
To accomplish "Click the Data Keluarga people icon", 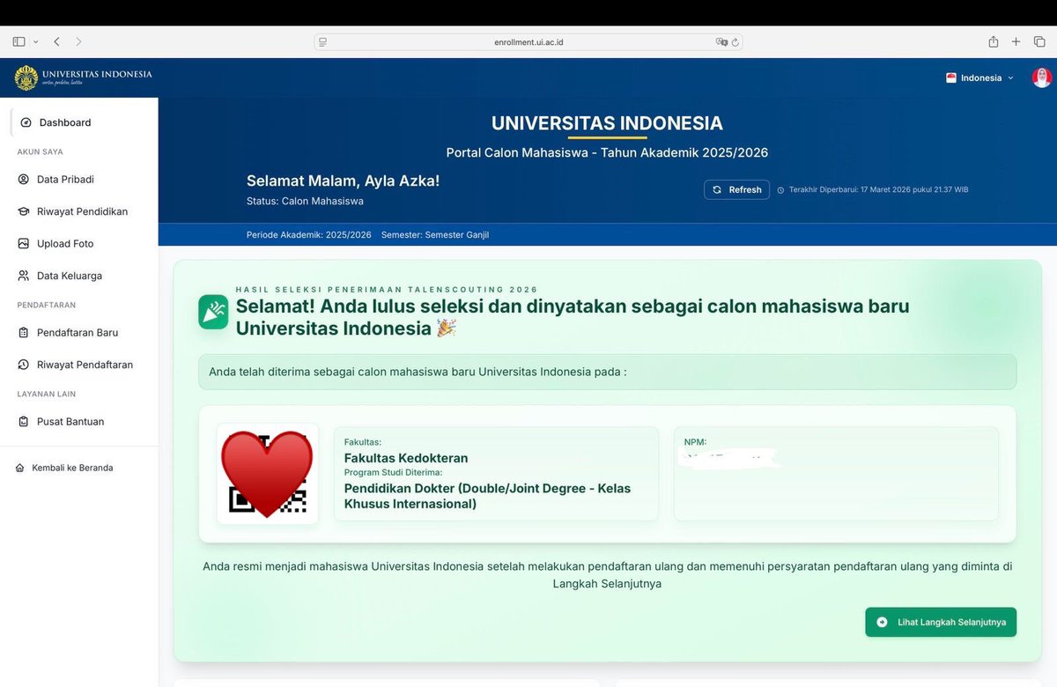I will tap(24, 276).
